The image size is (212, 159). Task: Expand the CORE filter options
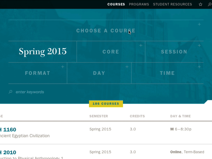tap(111, 52)
